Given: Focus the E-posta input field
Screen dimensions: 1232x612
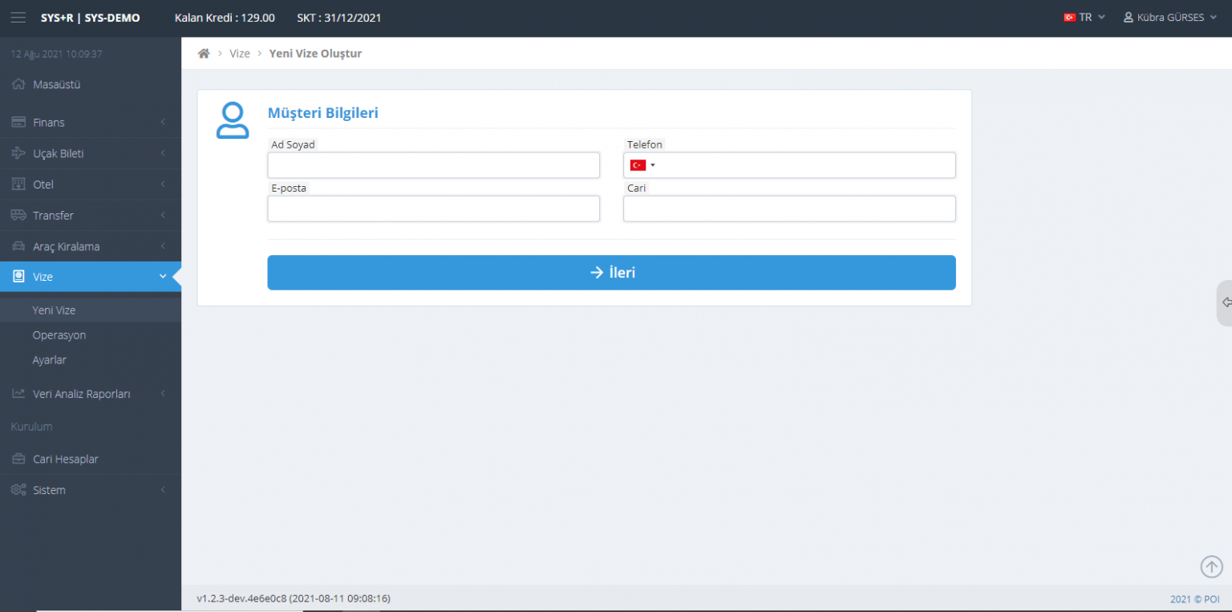Looking at the screenshot, I should (x=433, y=209).
